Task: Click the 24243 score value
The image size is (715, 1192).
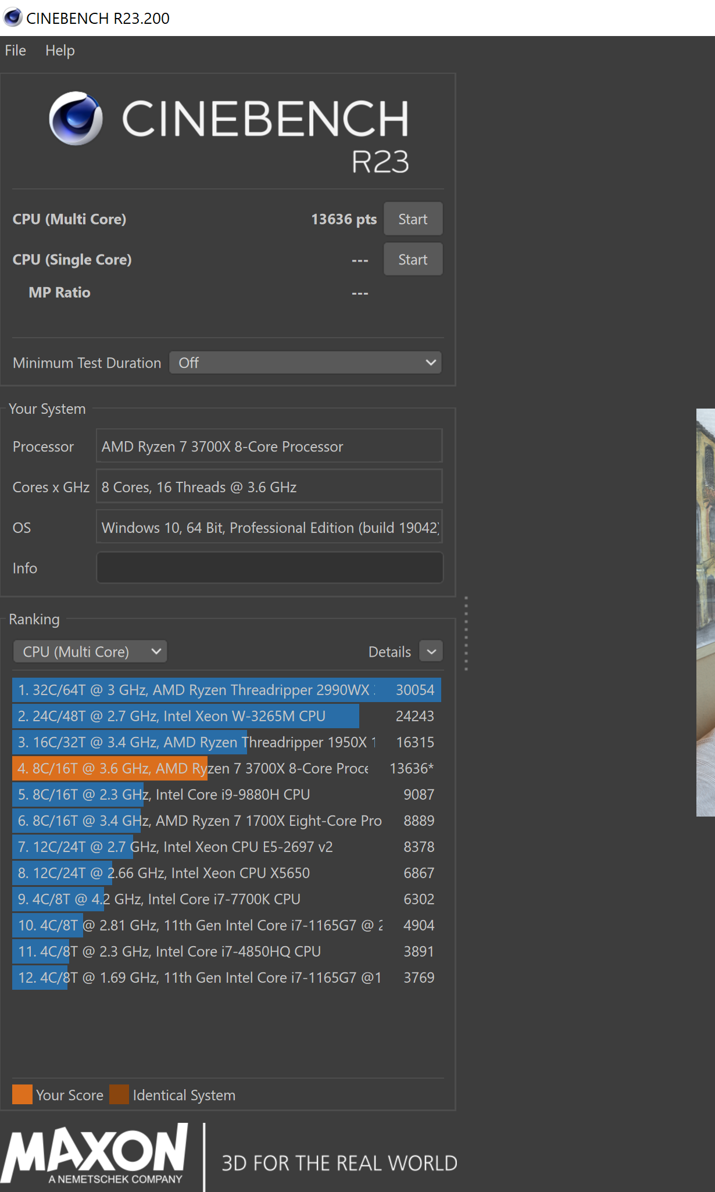Action: coord(415,716)
